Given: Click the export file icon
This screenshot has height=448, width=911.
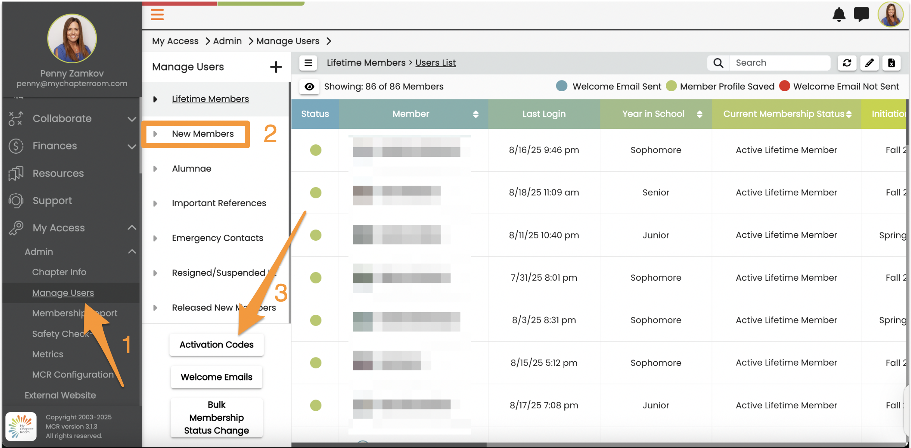Looking at the screenshot, I should coord(892,63).
